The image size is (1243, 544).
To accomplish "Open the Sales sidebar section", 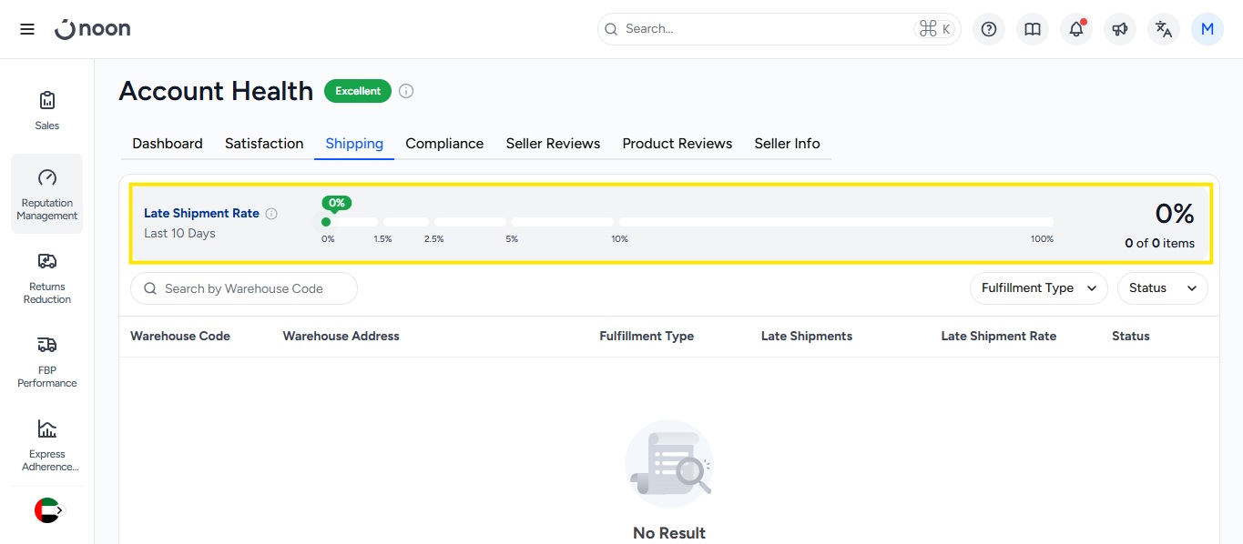I will pos(47,110).
